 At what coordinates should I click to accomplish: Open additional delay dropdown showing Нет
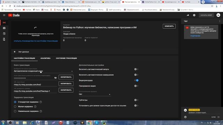(x=95, y=94)
